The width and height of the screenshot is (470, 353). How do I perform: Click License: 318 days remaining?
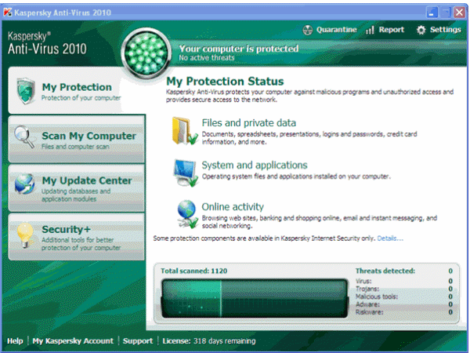[209, 341]
